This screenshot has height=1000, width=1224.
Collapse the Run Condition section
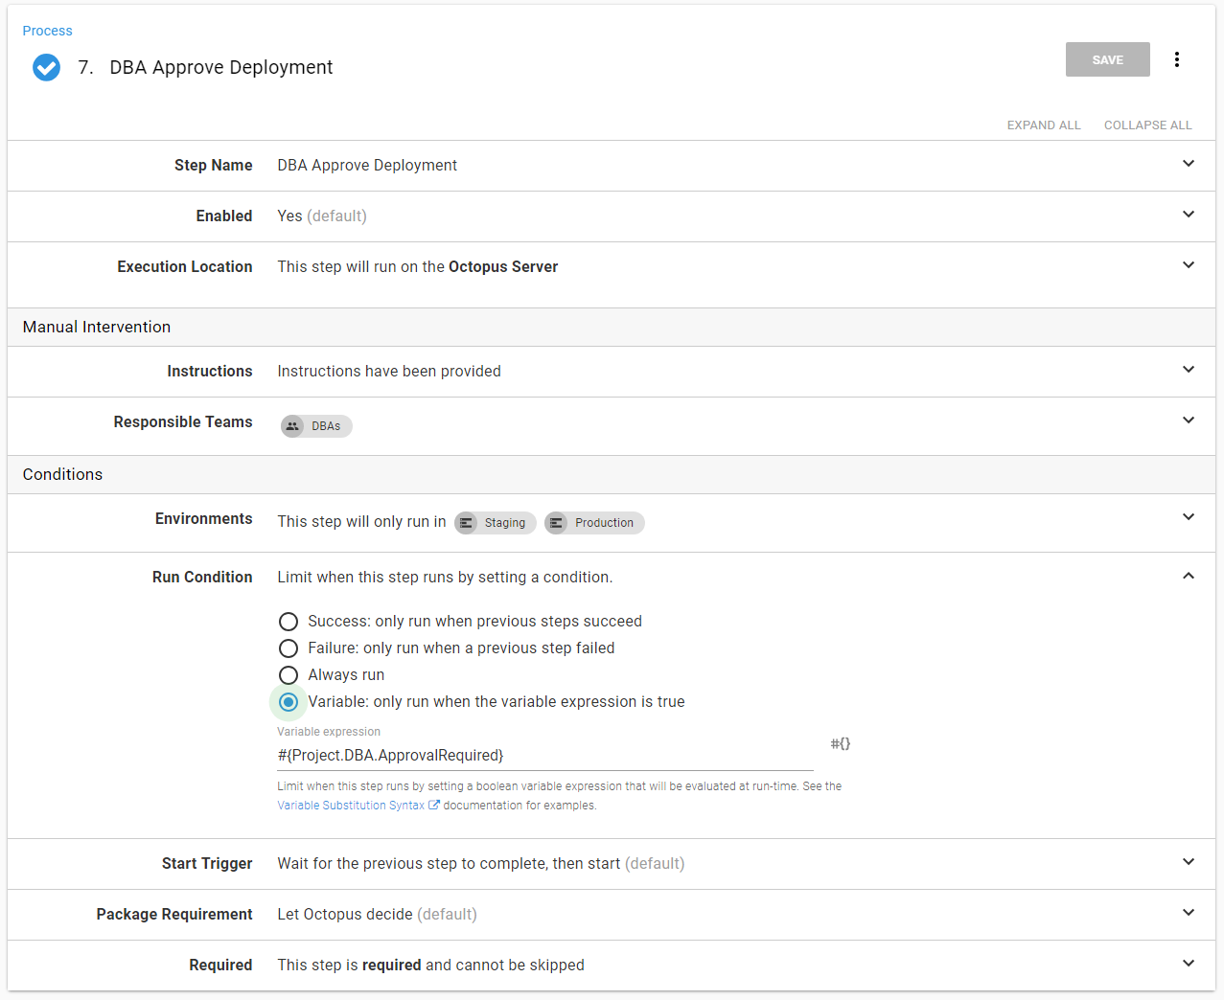pos(1188,576)
